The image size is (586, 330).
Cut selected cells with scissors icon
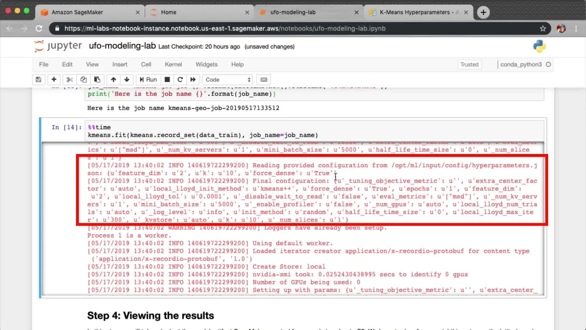(70, 80)
